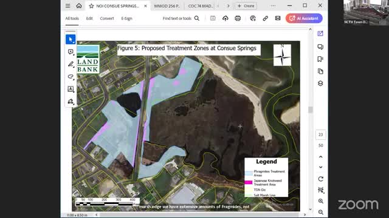
Task: Open the E-Sign menu item
Action: (x=126, y=19)
